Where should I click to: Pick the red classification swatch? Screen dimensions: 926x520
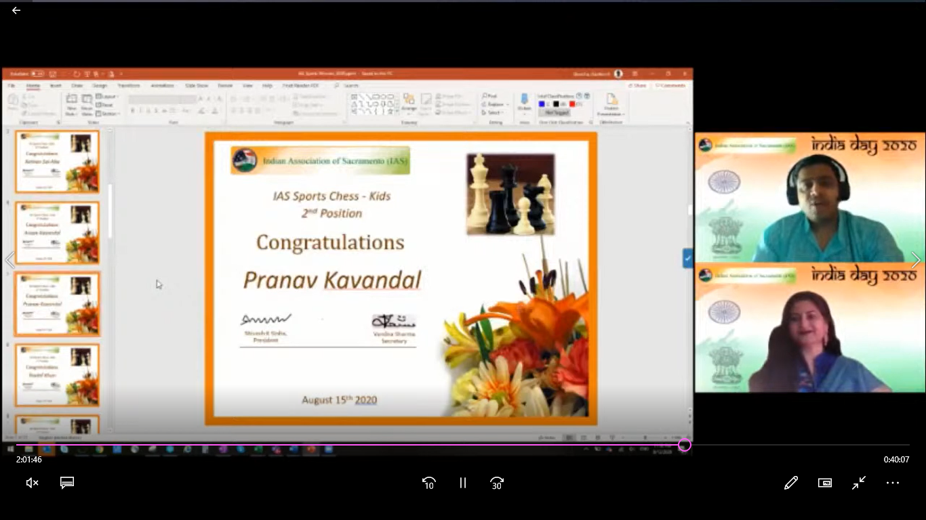click(571, 104)
